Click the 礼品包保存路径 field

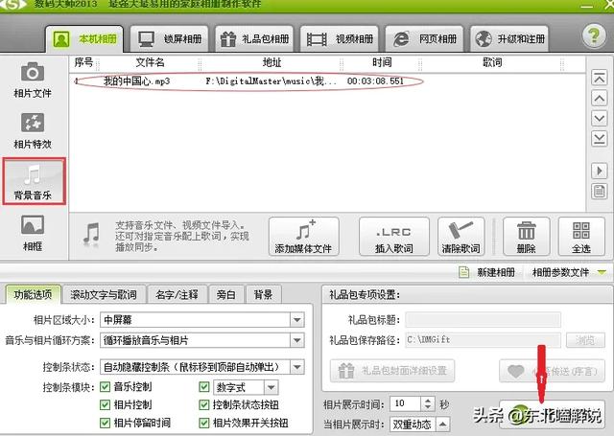(x=483, y=340)
